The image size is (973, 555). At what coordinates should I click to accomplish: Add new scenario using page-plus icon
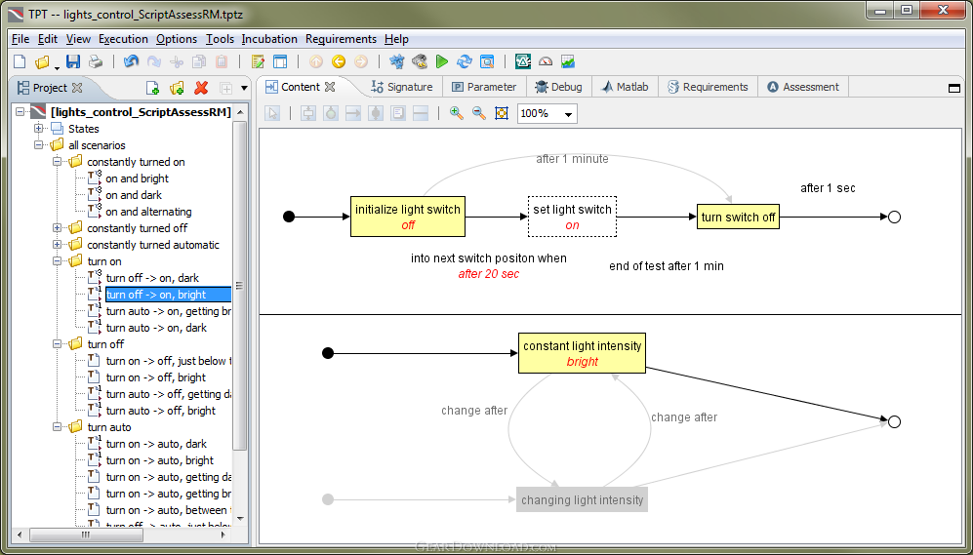(x=152, y=88)
